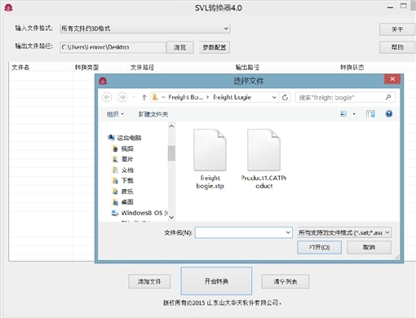Click the 取消 button

tap(369, 247)
